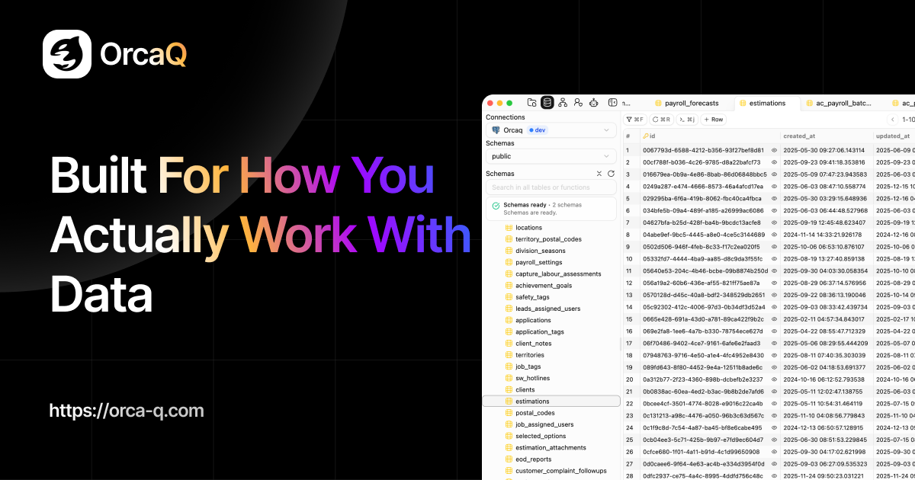Click table icon beside locations
The image size is (915, 480).
point(509,228)
